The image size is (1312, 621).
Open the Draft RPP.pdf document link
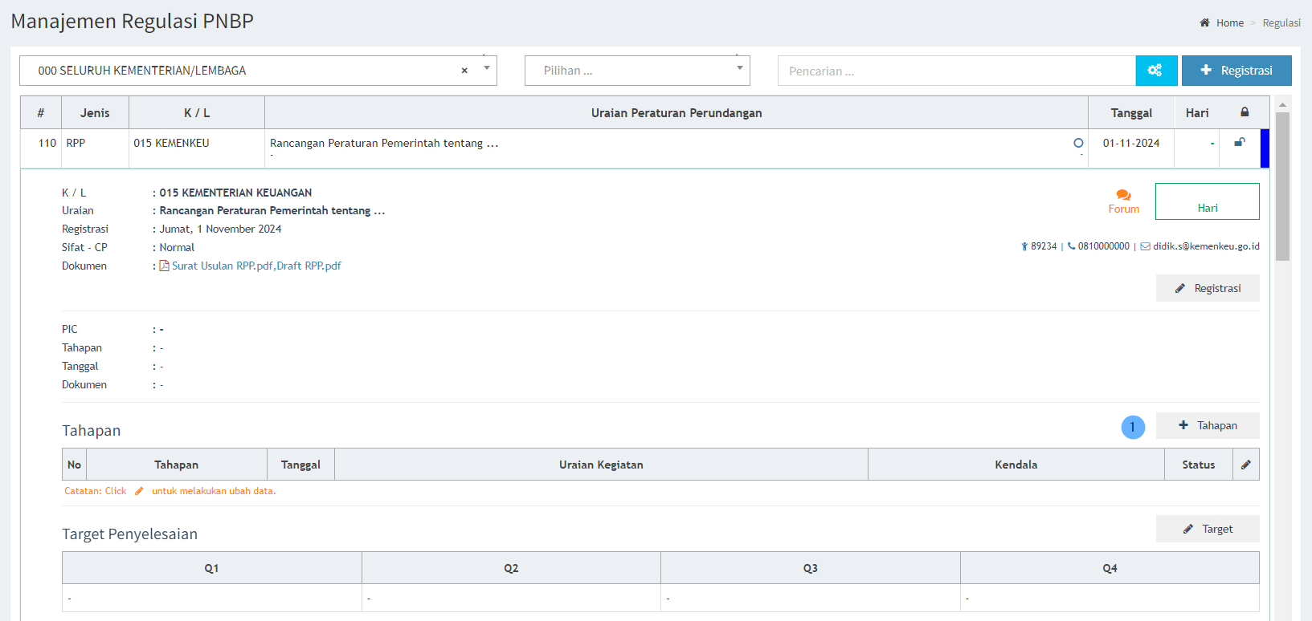pos(309,266)
